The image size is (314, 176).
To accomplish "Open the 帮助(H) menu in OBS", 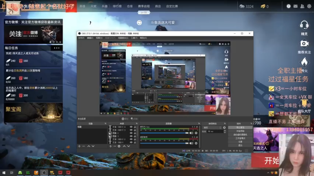I will point(143,38).
